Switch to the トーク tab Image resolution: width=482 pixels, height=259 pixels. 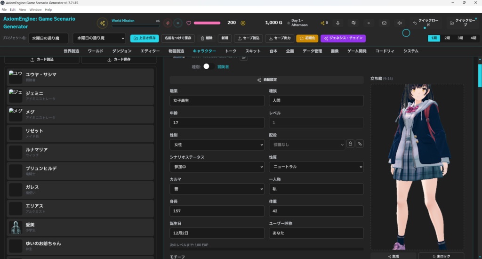point(231,51)
